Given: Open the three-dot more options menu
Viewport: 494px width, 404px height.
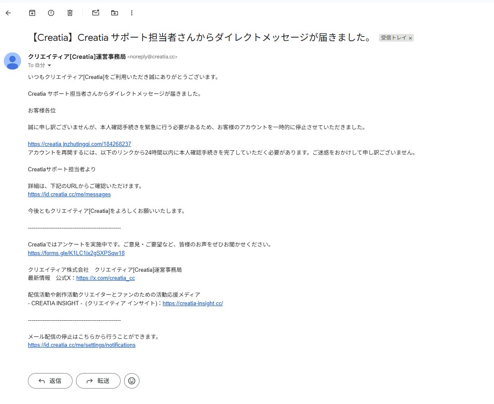Looking at the screenshot, I should (x=132, y=13).
